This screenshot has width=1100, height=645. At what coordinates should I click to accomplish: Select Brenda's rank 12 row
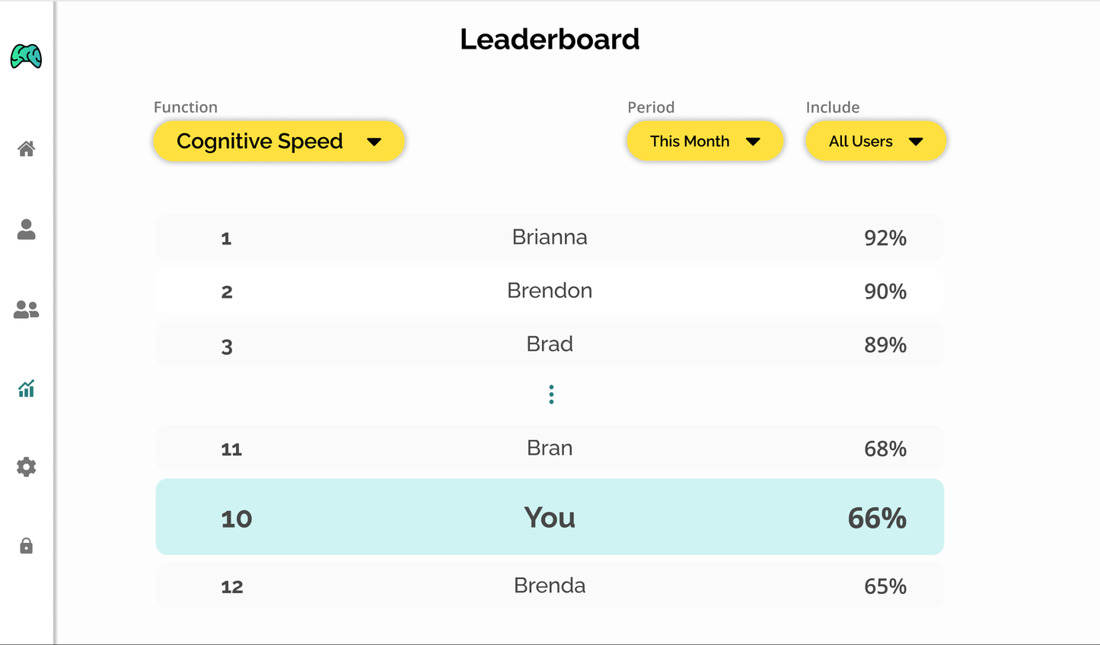click(x=550, y=586)
